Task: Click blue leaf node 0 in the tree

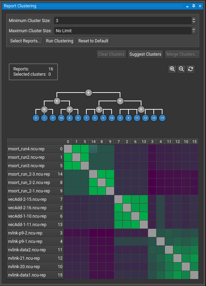Action: 36,118
